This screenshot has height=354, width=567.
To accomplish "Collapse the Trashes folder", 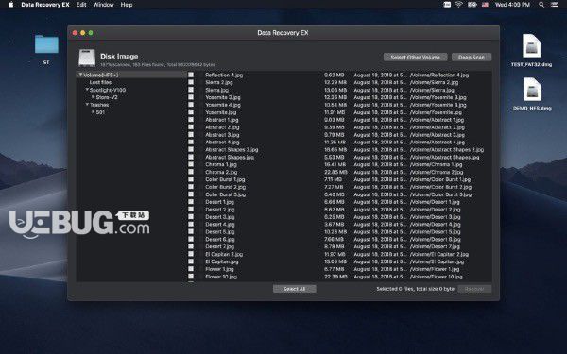I will (87, 105).
